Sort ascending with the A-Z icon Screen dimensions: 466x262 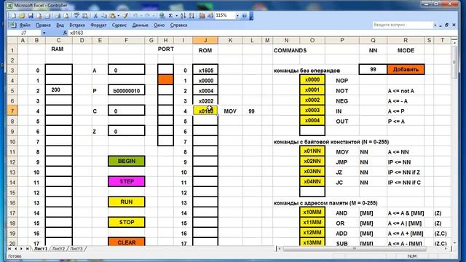(183, 16)
